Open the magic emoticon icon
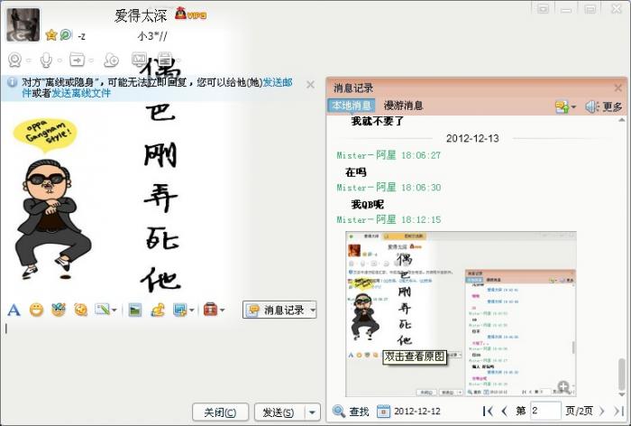 pyautogui.click(x=59, y=310)
